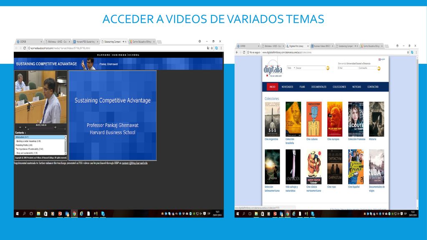The image size is (427, 240).
Task: Pause the Harvard lecture video
Action: coord(20,127)
